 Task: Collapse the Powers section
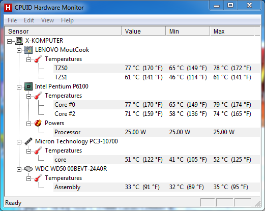tap(28, 124)
